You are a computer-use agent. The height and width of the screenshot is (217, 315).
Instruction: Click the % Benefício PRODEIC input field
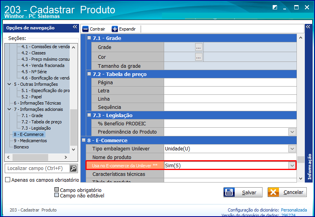pyautogui.click(x=230, y=123)
